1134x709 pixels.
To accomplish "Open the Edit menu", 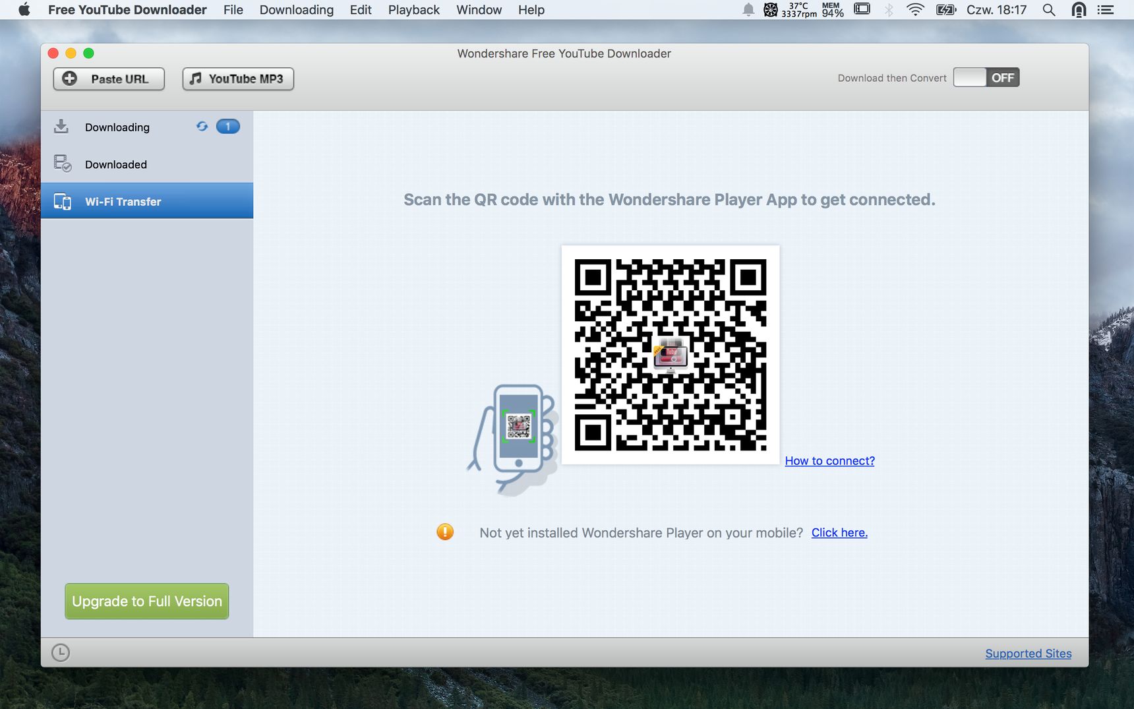I will click(361, 10).
